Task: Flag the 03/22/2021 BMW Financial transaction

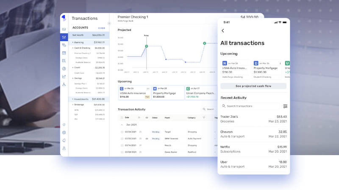Action: 141,138
